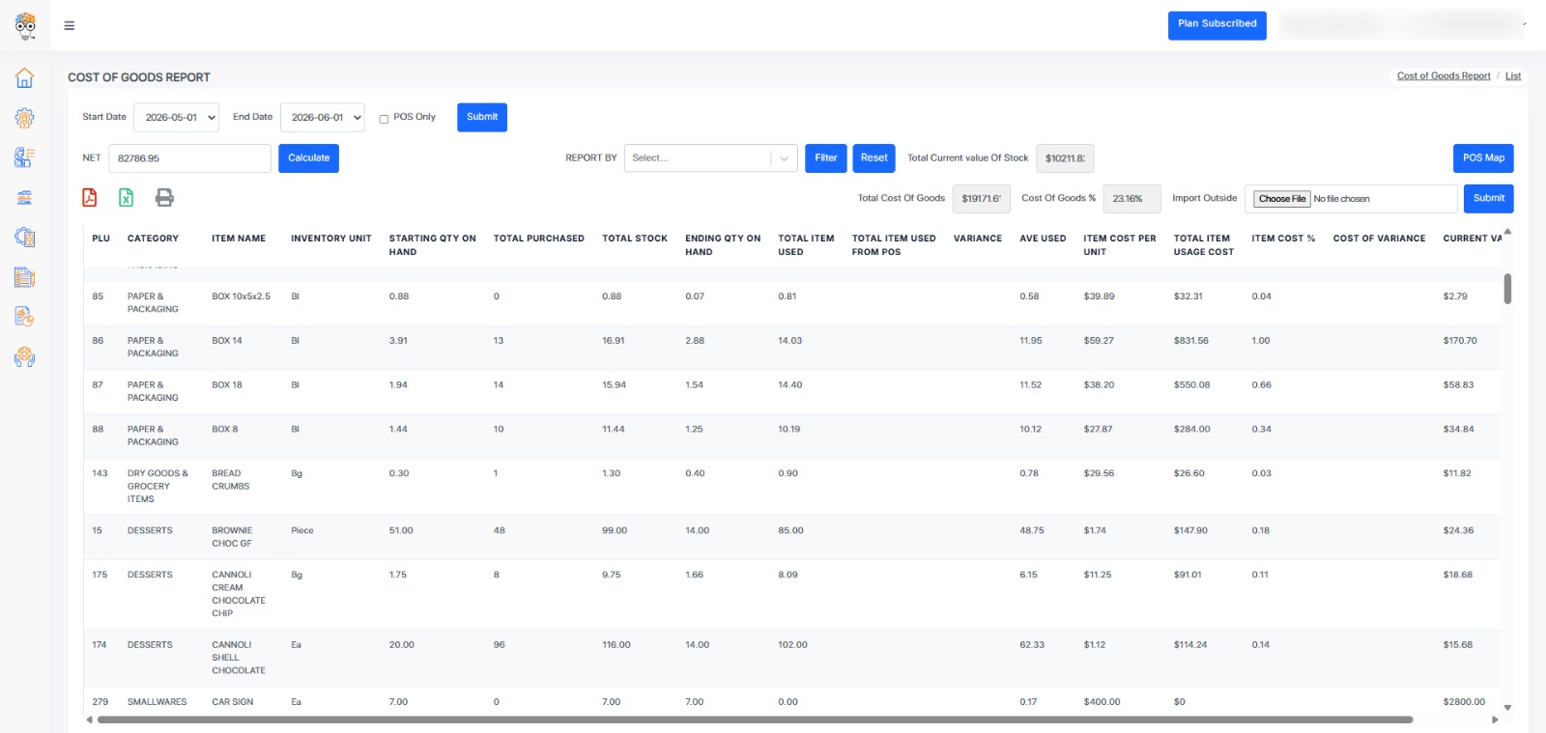Open the Cost of Goods Report breadcrumb link

coord(1444,76)
